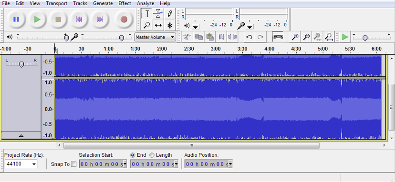Click the Copy icon in edit toolbar
The image size is (395, 182).
[x=198, y=37]
